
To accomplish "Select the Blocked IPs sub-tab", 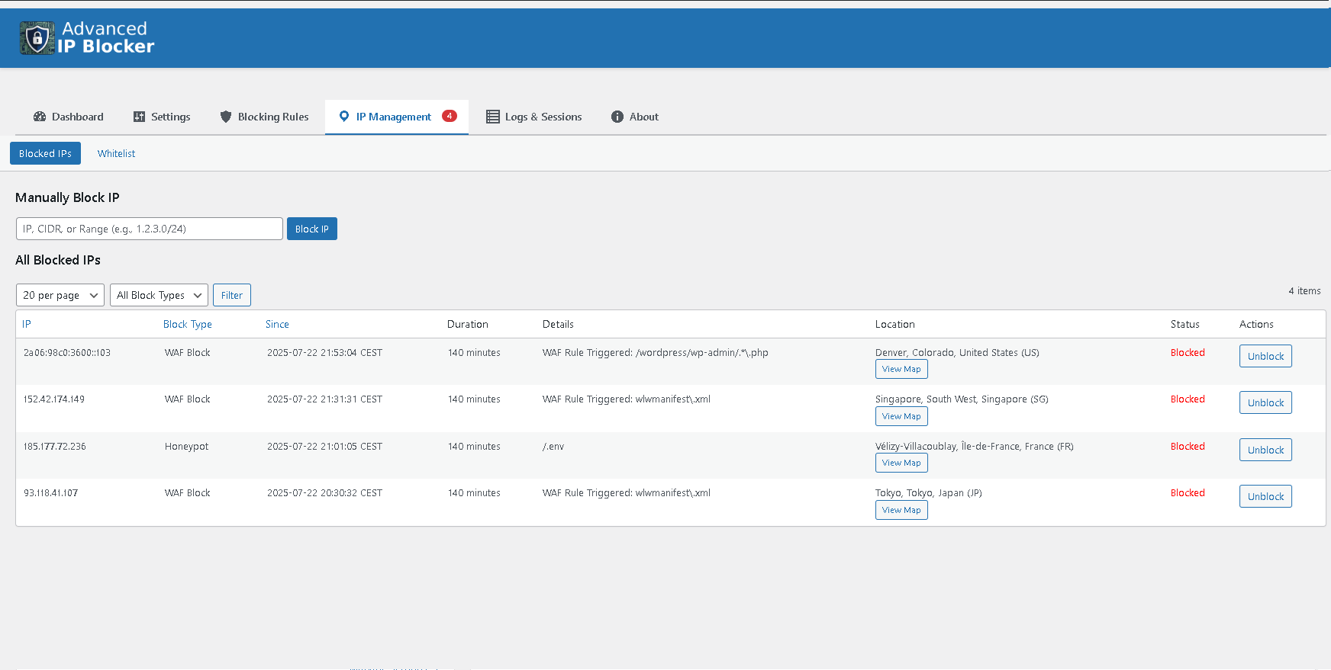I will 45,153.
